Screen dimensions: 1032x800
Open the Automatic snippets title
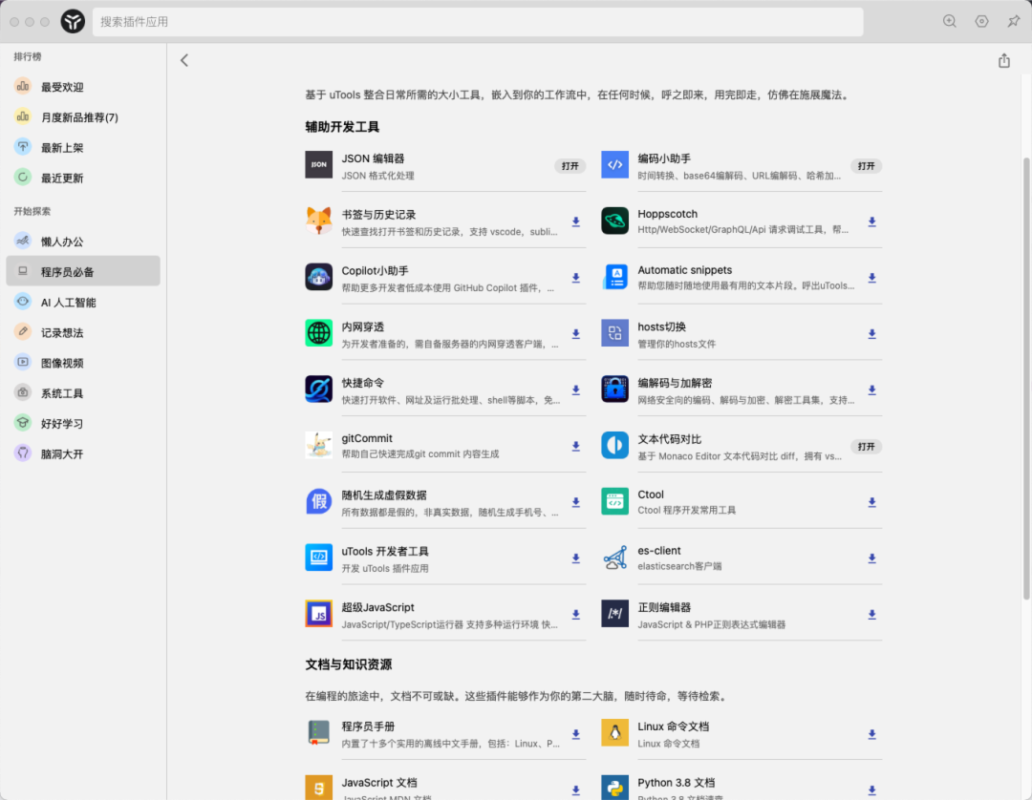pyautogui.click(x=684, y=270)
